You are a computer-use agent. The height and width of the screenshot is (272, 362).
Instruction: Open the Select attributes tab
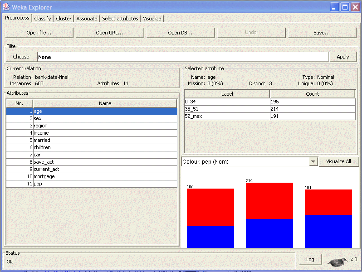click(x=120, y=19)
